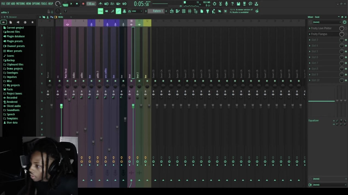Open the plugin picker plug icon

pyautogui.click(x=208, y=11)
